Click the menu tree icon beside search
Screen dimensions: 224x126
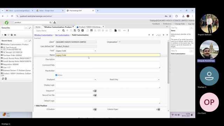(55, 22)
